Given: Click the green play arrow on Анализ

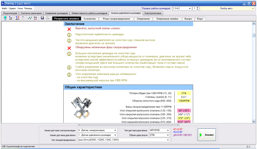Looking at the screenshot, I should 201,135.
